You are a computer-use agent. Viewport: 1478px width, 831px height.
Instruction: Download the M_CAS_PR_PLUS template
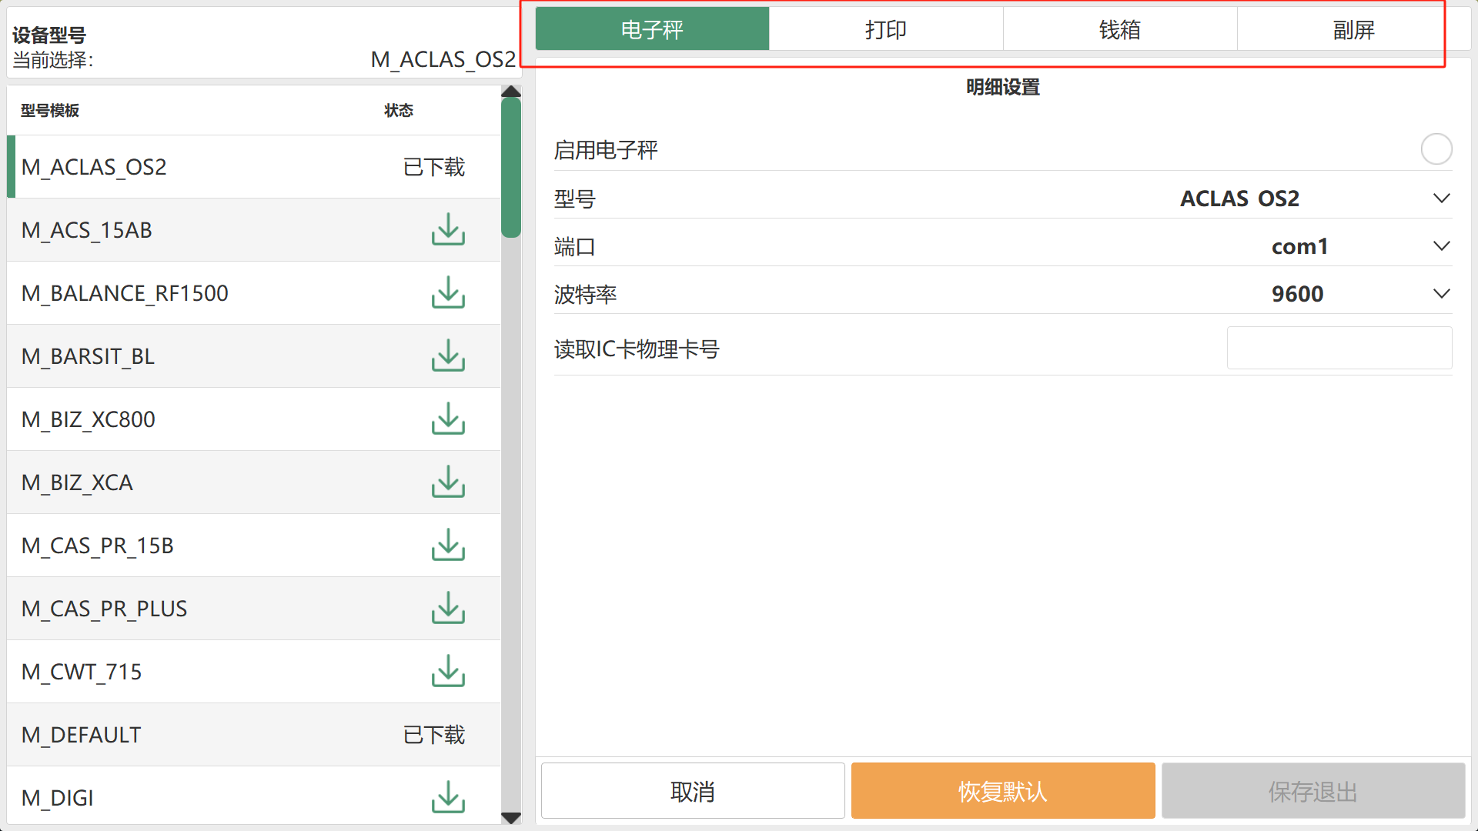click(x=448, y=609)
